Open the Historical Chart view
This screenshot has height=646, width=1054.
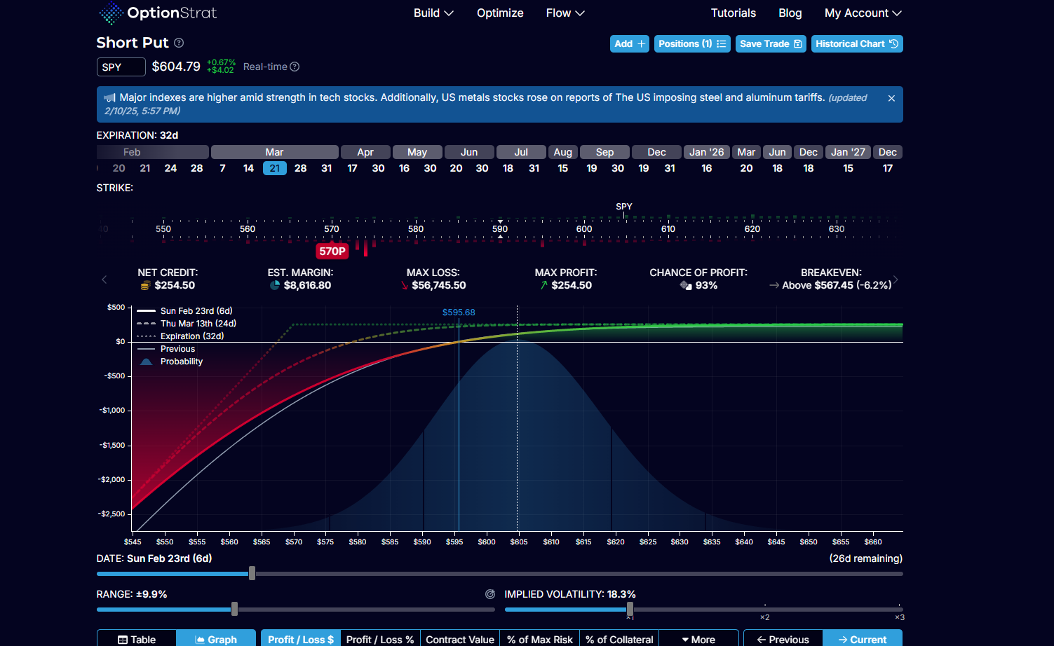(x=856, y=43)
